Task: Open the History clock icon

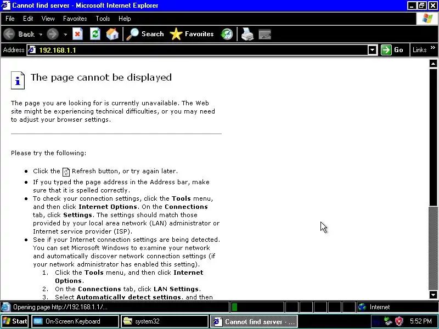Action: [x=227, y=34]
